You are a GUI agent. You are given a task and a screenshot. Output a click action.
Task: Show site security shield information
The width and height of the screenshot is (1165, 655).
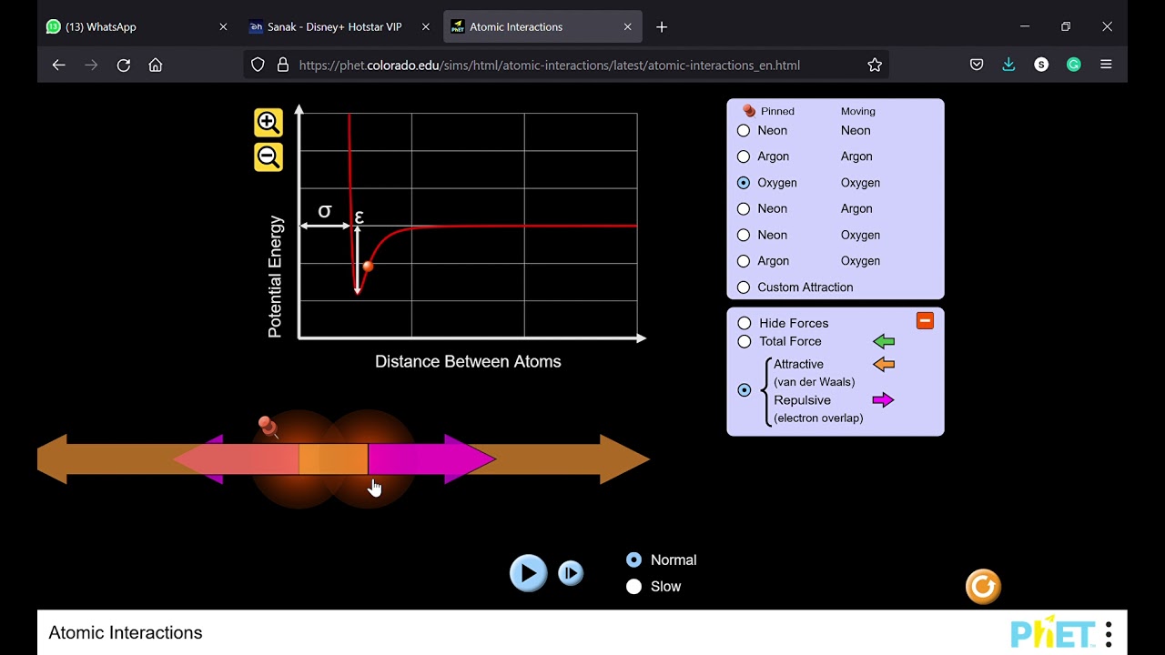point(258,65)
